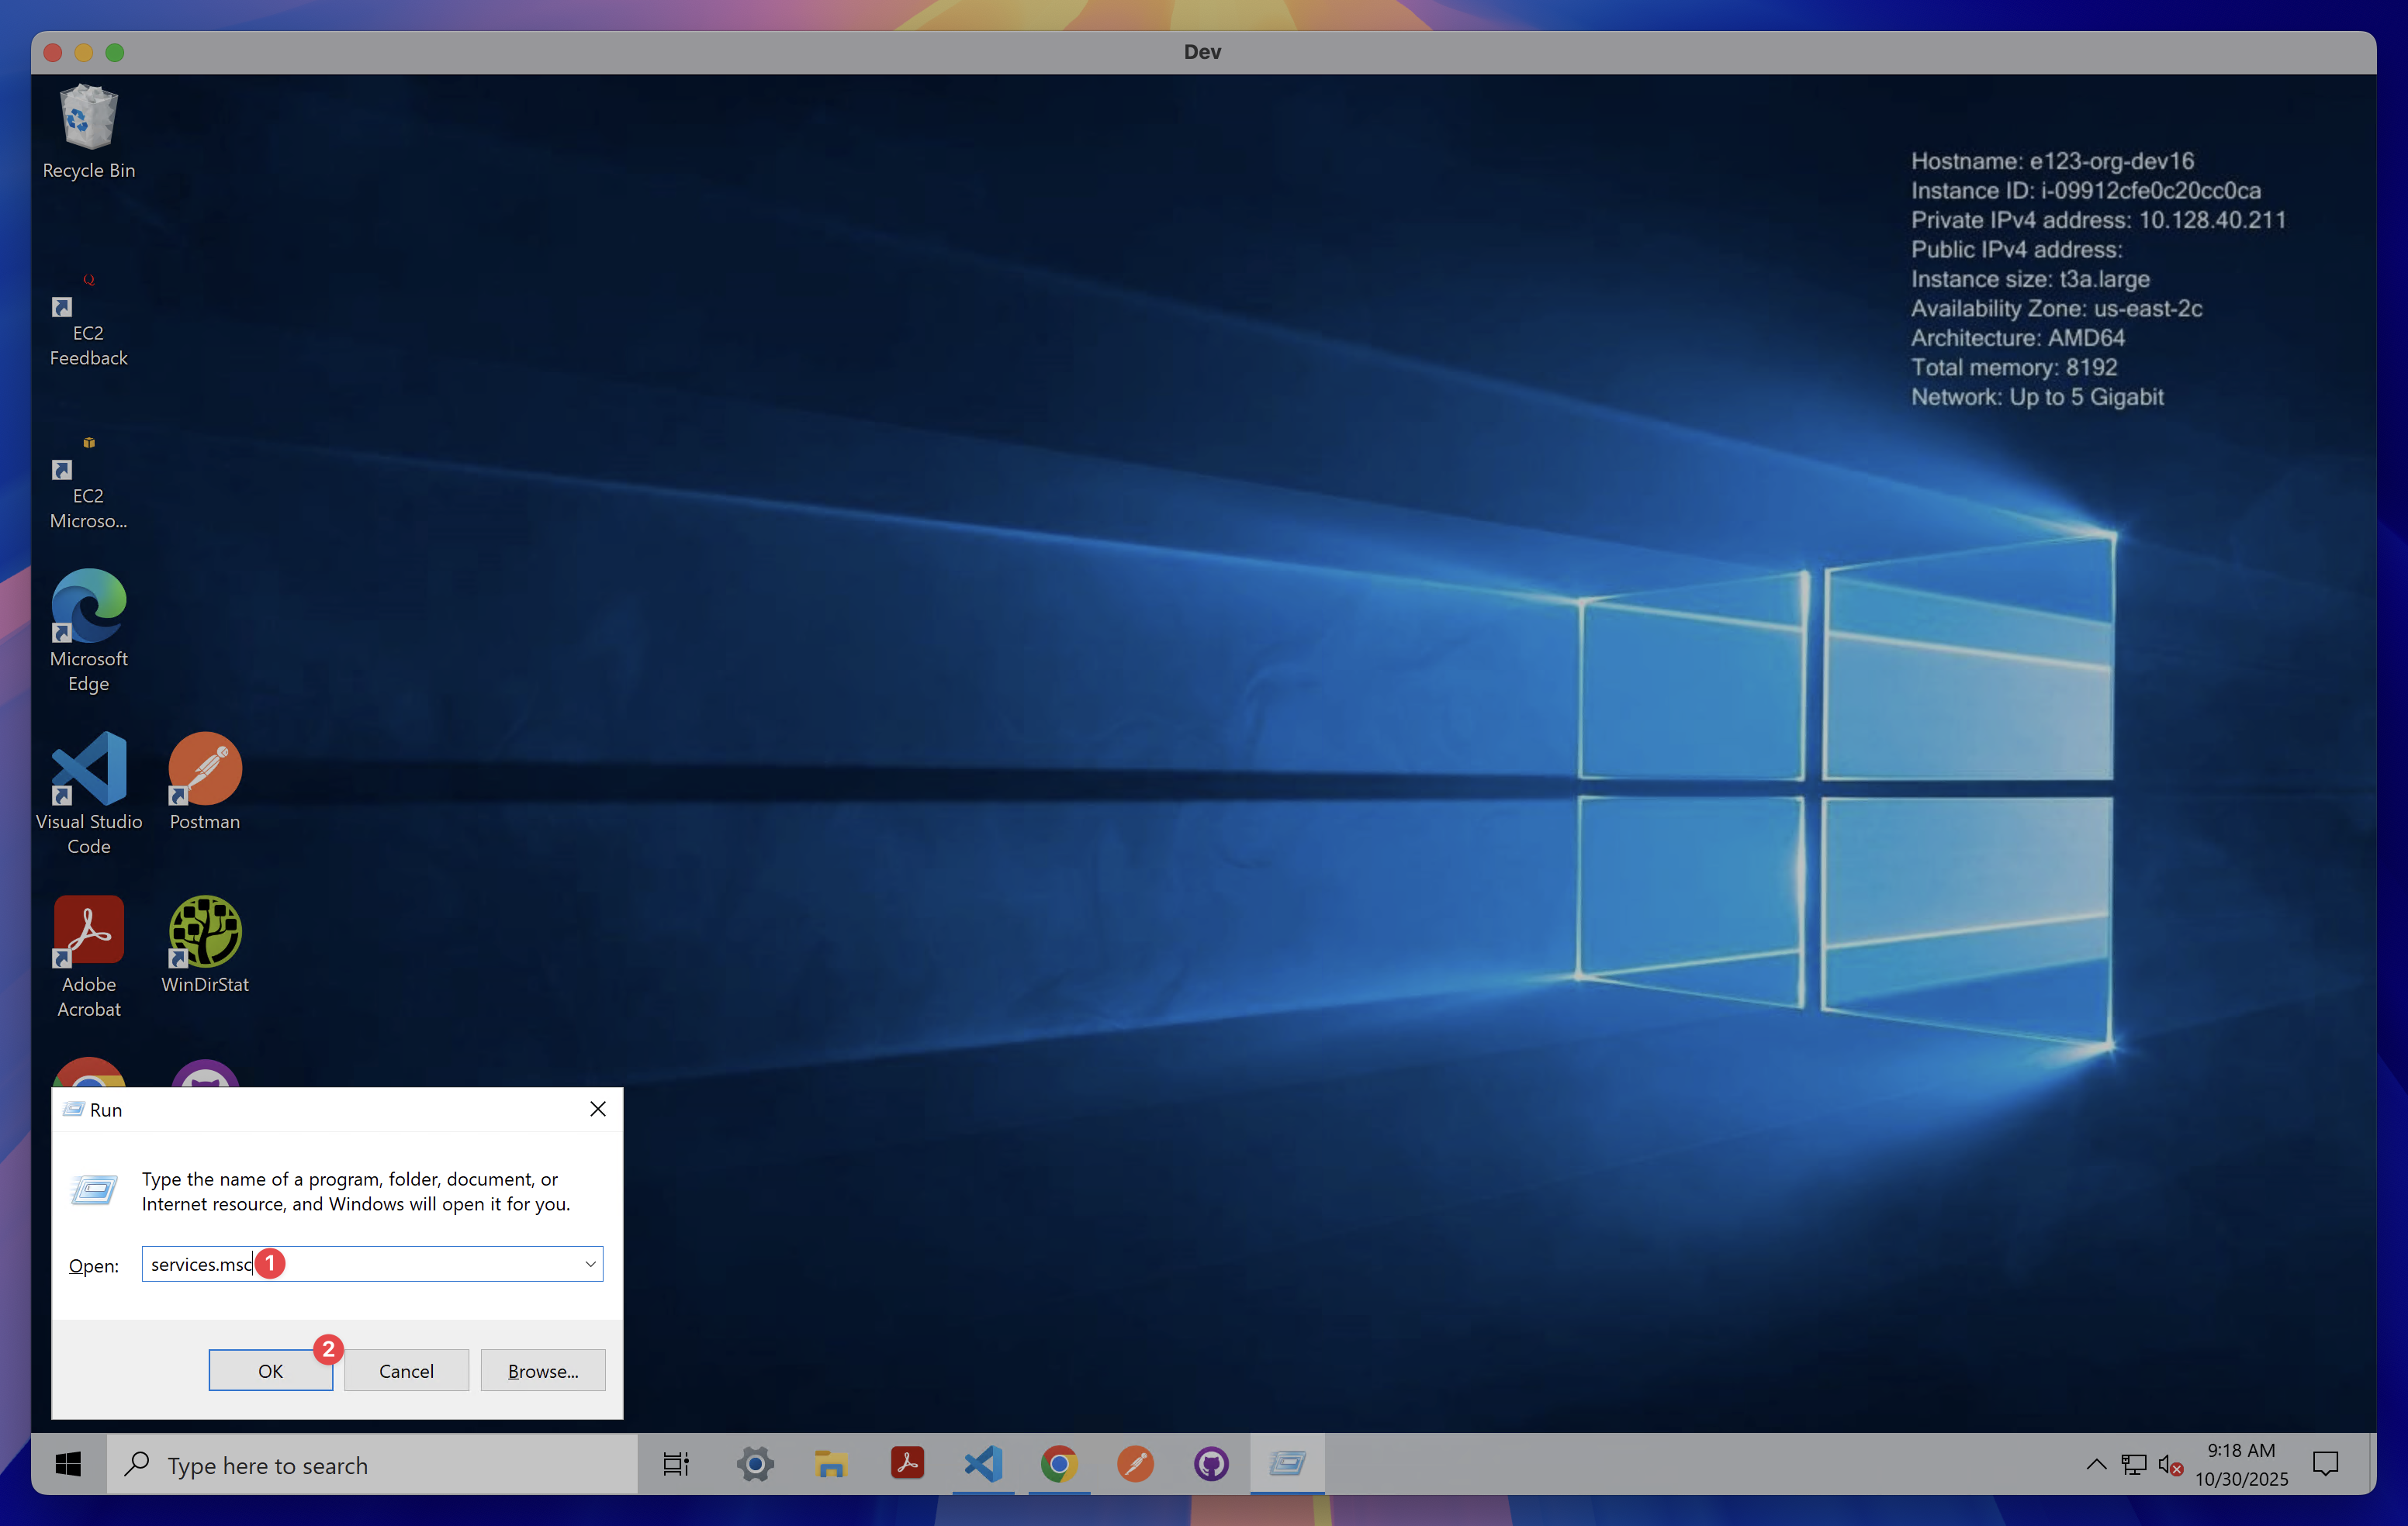
Task: Click the muted volume tray icon
Action: pos(2169,1465)
